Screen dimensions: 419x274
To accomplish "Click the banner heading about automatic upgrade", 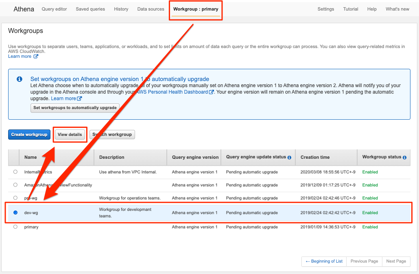I will (120, 79).
